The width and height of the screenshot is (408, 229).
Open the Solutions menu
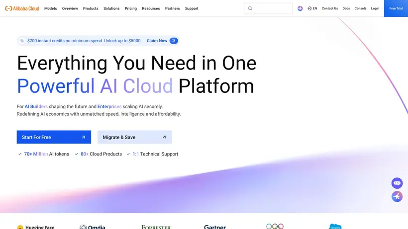111,8
